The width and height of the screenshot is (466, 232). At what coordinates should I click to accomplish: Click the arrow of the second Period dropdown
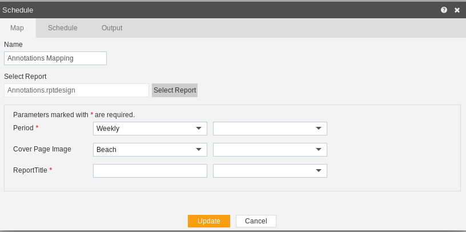[319, 129]
